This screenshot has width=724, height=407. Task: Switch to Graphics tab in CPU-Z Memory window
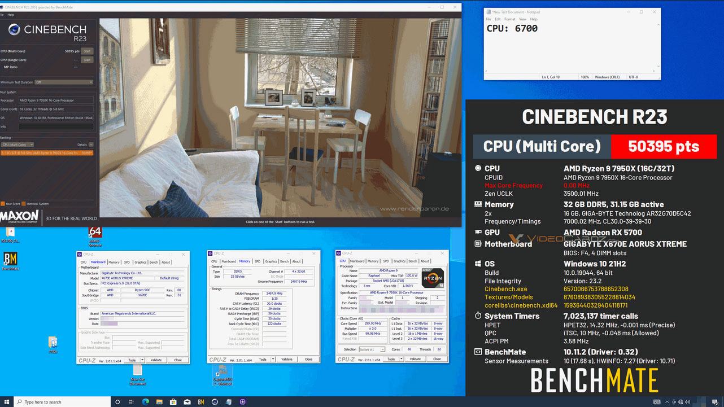(271, 261)
